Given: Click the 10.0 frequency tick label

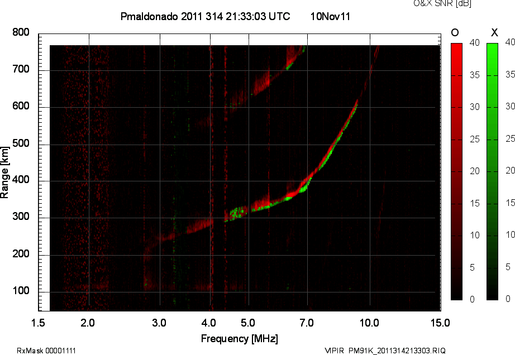Looking at the screenshot, I should (x=369, y=323).
